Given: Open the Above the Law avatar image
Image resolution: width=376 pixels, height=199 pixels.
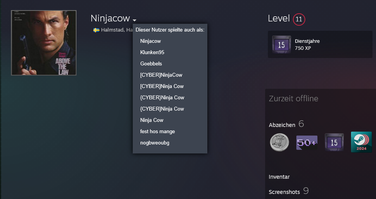Looking at the screenshot, I should tap(44, 43).
